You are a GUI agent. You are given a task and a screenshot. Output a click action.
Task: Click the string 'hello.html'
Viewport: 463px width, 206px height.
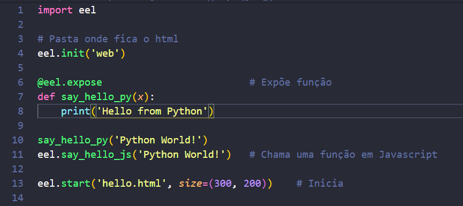(x=131, y=184)
